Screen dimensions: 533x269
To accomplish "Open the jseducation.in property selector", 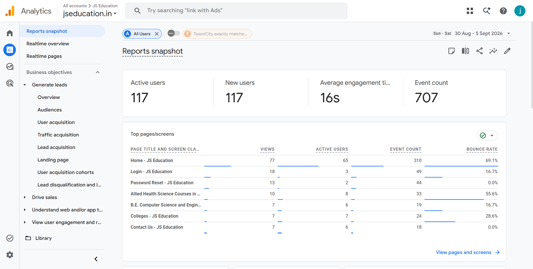I will click(x=90, y=14).
